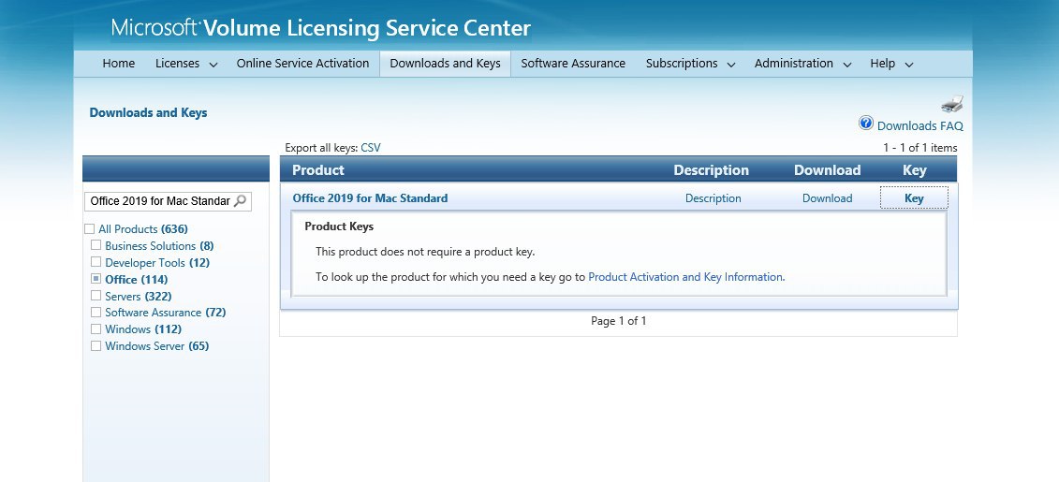Export all keys as CSV
Screen dimensions: 1059x482
pos(370,147)
